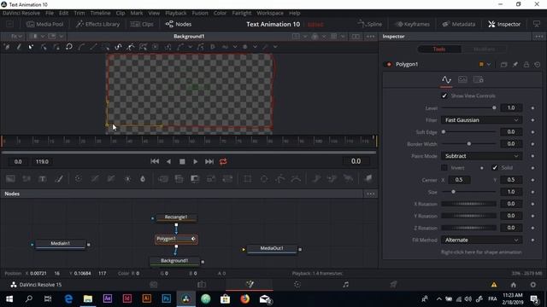Add a Rectangle mask tool
The width and height of the screenshot is (547, 307).
248,178
